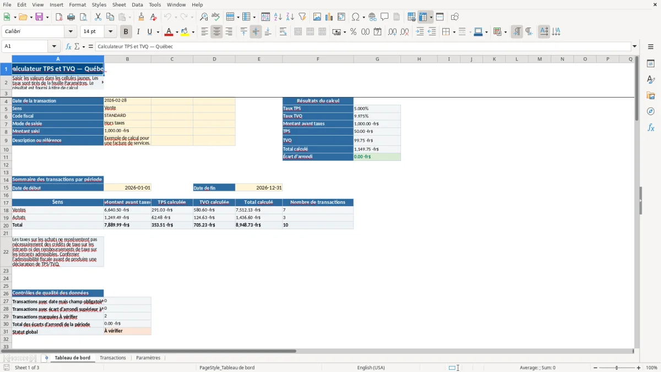Center text vertically in the cell

pyautogui.click(x=256, y=32)
